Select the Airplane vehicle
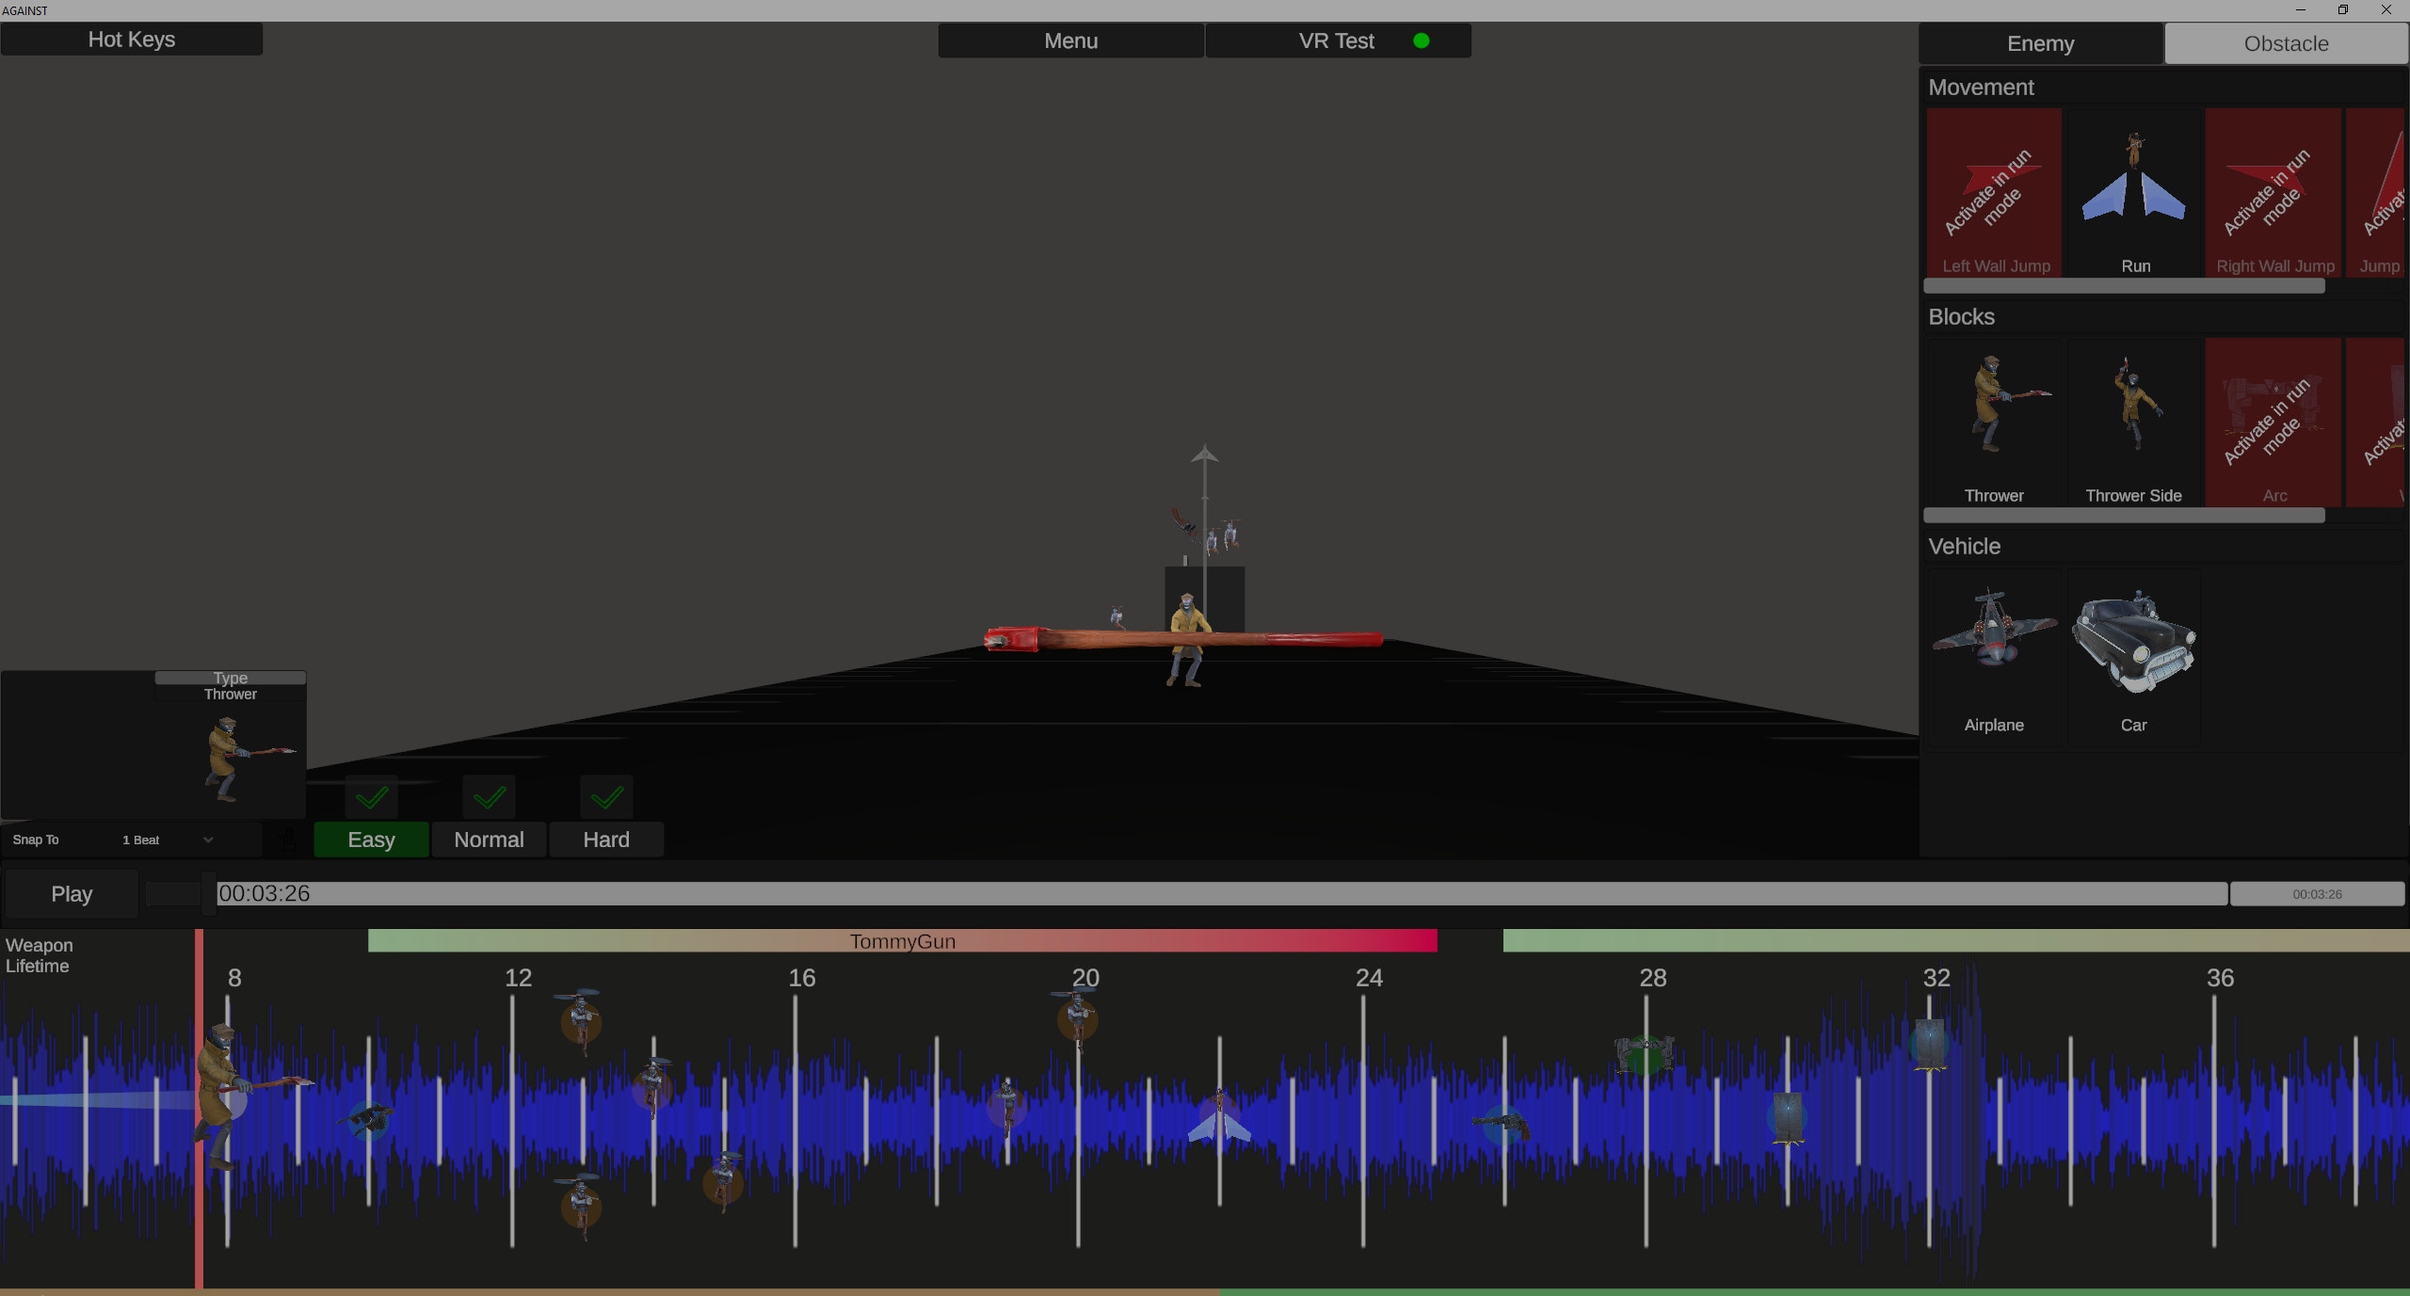Image resolution: width=2410 pixels, height=1296 pixels. pyautogui.click(x=1995, y=640)
